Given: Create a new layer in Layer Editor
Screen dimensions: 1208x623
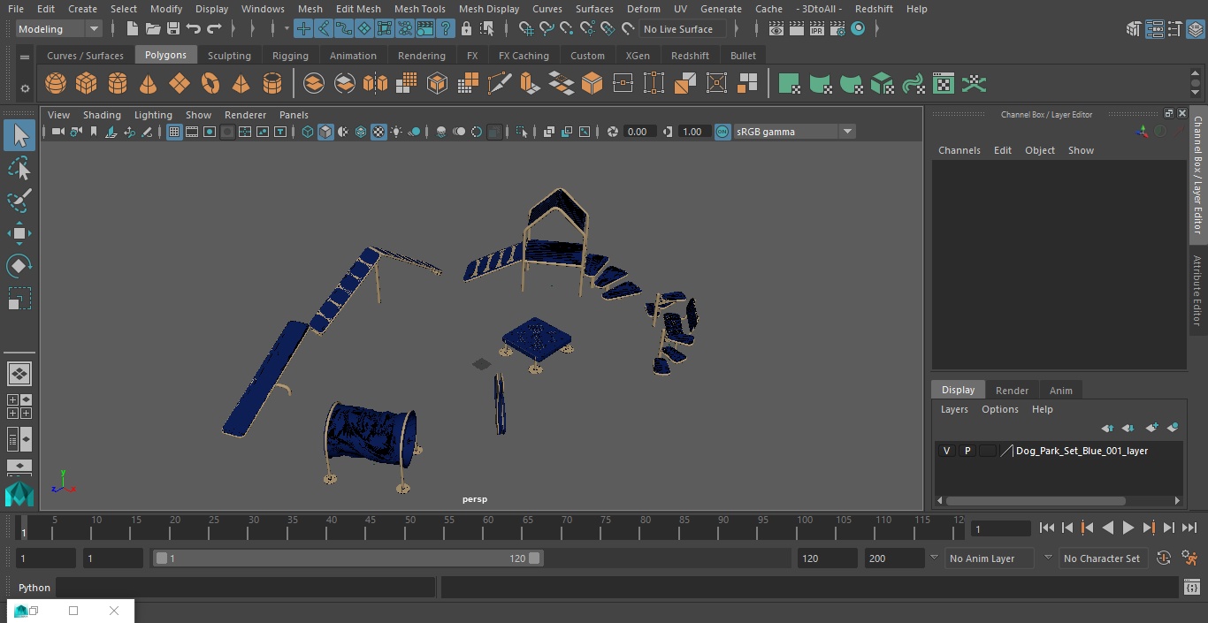Looking at the screenshot, I should (1151, 428).
